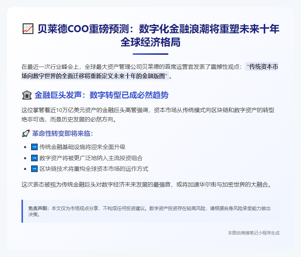
Task: Click the paragraph starting 这位掌管着近10万亿美元
Action: point(148,115)
